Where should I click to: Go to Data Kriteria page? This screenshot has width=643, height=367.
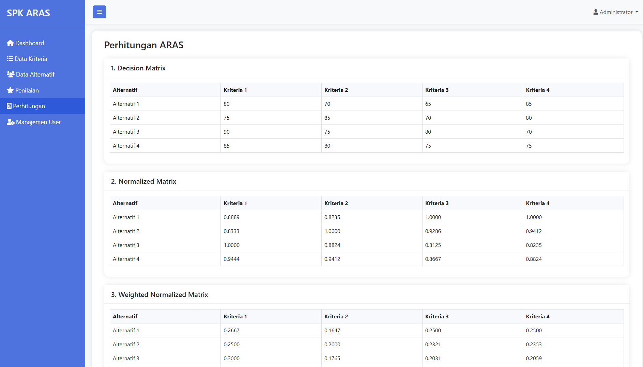click(43, 59)
